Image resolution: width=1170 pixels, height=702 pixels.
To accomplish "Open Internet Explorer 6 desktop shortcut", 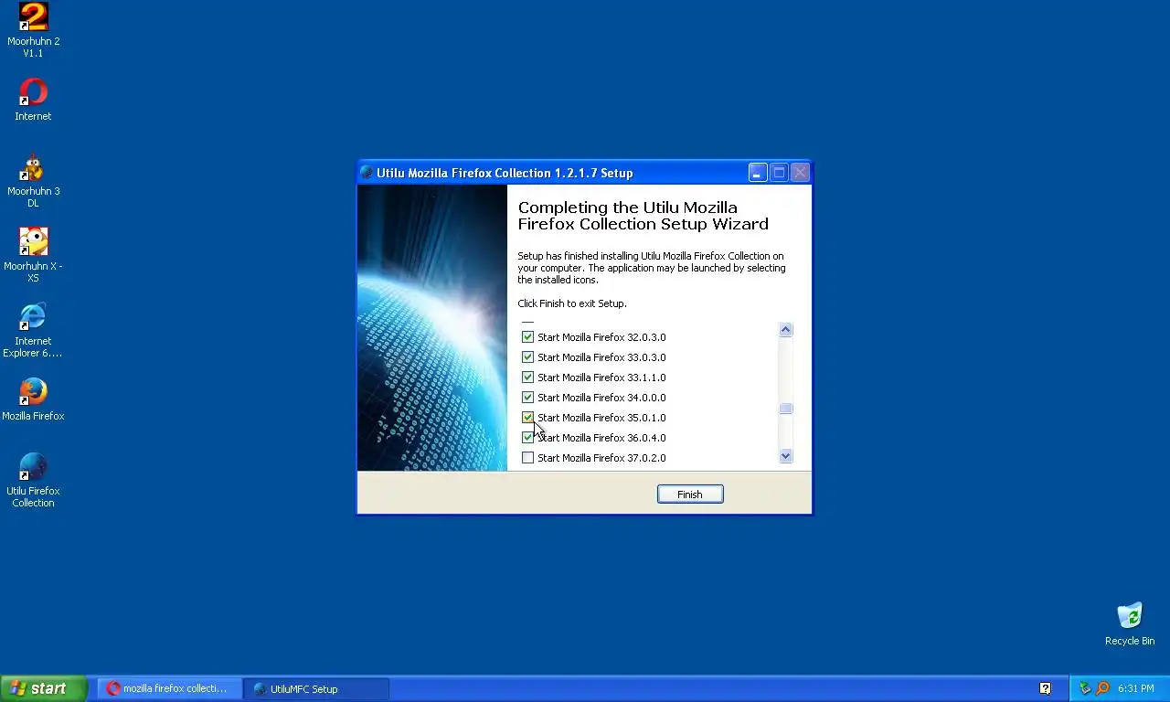I will coord(33,329).
